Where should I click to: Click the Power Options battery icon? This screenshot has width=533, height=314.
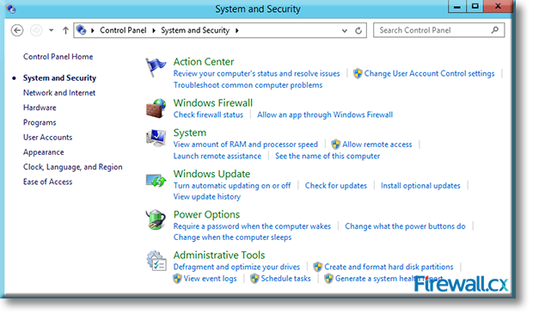click(x=156, y=219)
